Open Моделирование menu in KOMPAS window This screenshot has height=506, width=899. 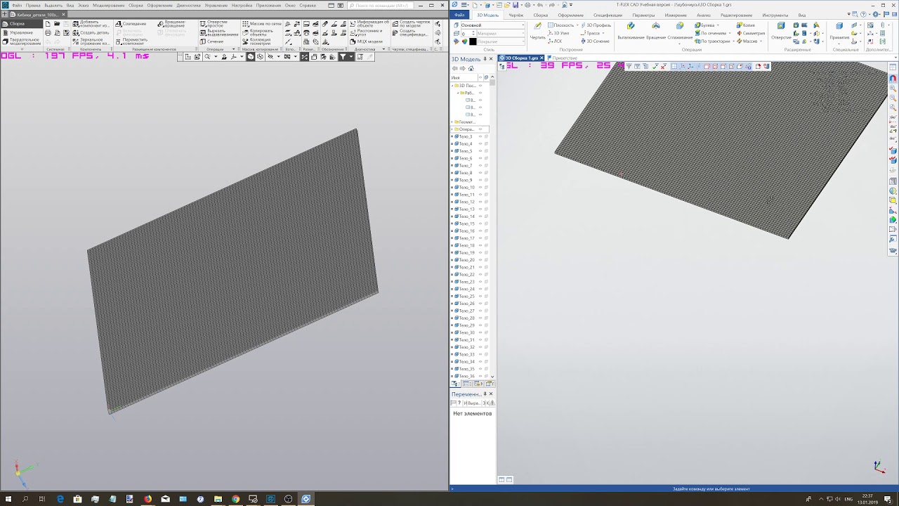click(108, 5)
